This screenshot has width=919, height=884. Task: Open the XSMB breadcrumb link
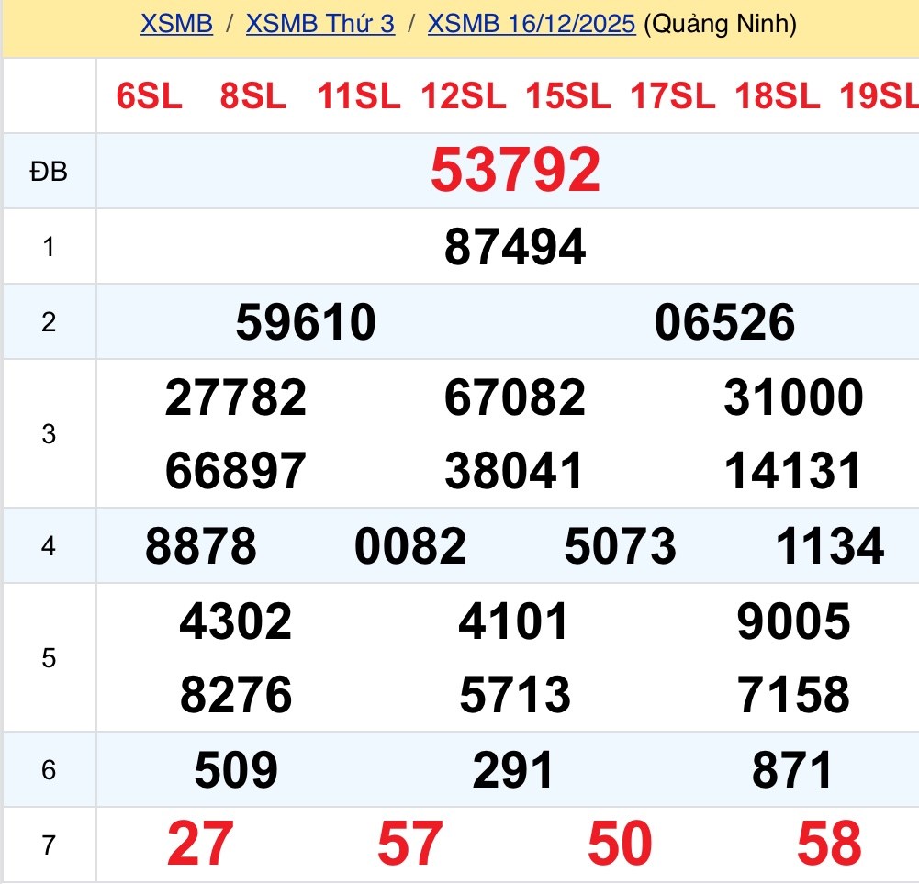tap(176, 24)
